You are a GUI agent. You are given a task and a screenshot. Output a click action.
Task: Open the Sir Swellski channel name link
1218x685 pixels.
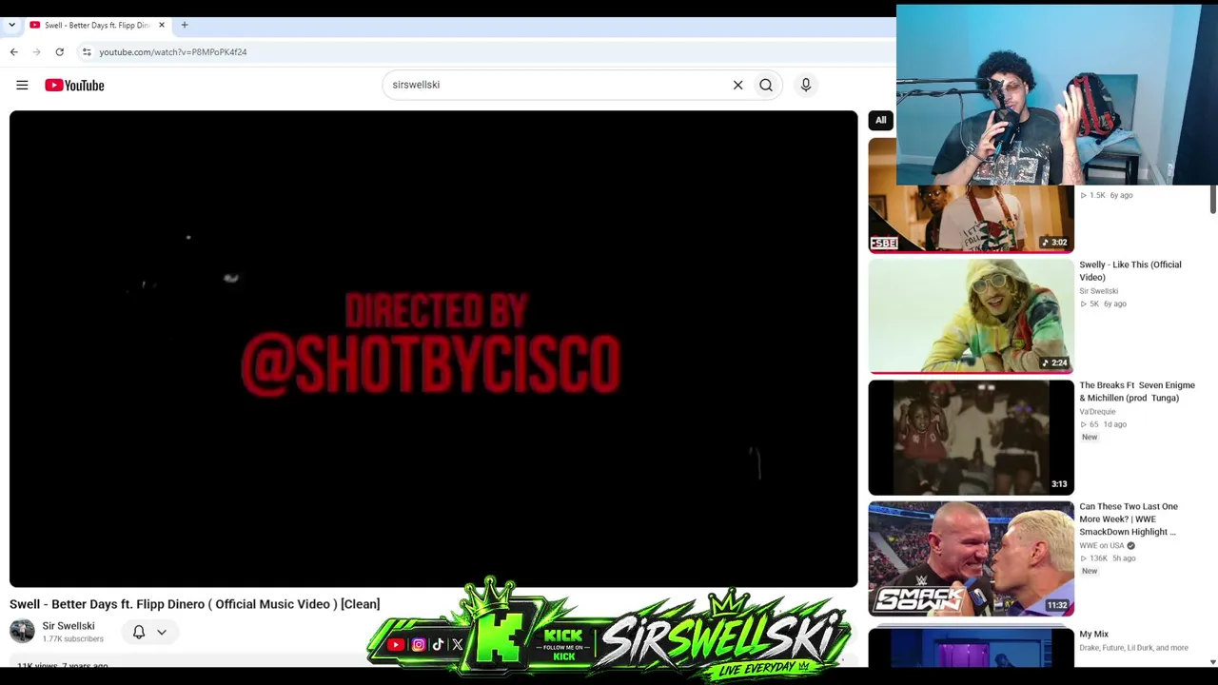[x=69, y=626]
